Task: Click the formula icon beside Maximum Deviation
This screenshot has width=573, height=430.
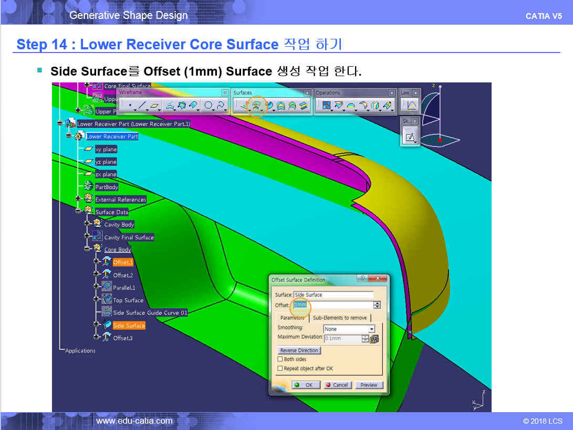Action: [374, 339]
